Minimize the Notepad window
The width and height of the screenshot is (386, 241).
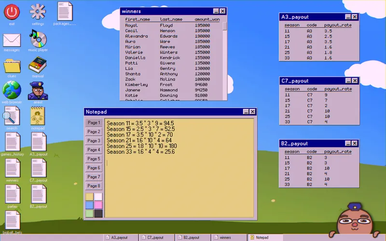(246, 112)
